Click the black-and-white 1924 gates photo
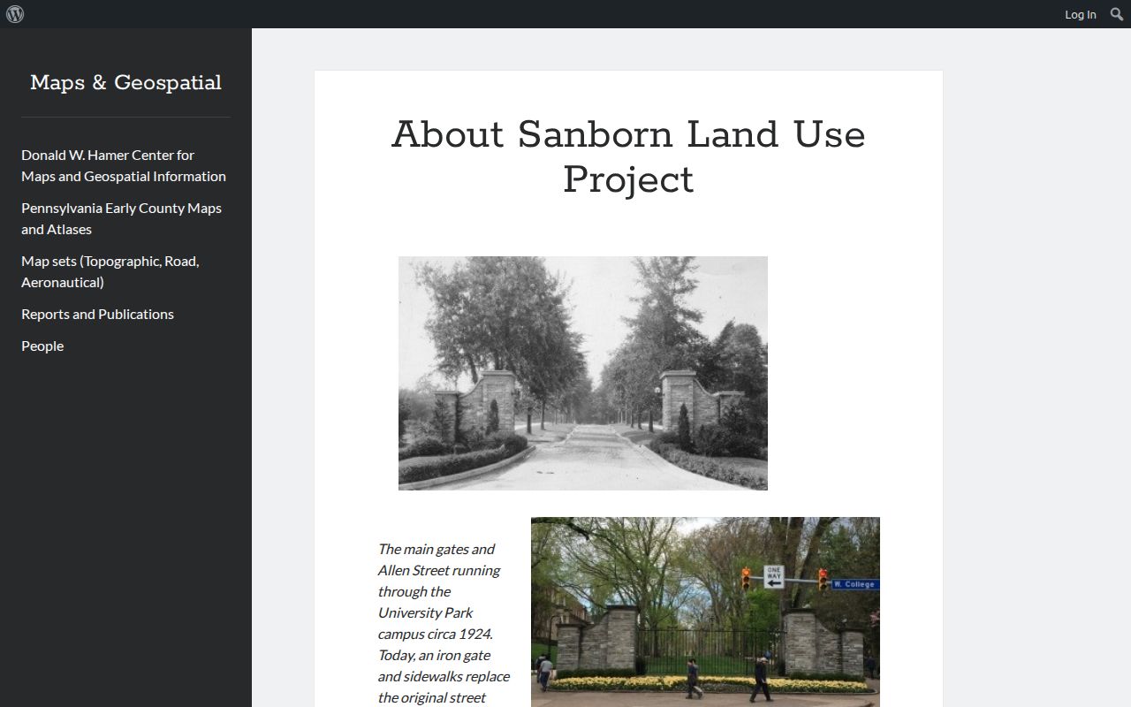1131x707 pixels. (x=583, y=373)
